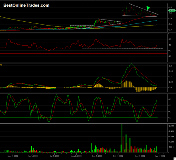Image resolution: width=176 pixels, height=160 pixels.
Task: Click the scroll-right arrow button in bottom corner
Action: point(175,159)
